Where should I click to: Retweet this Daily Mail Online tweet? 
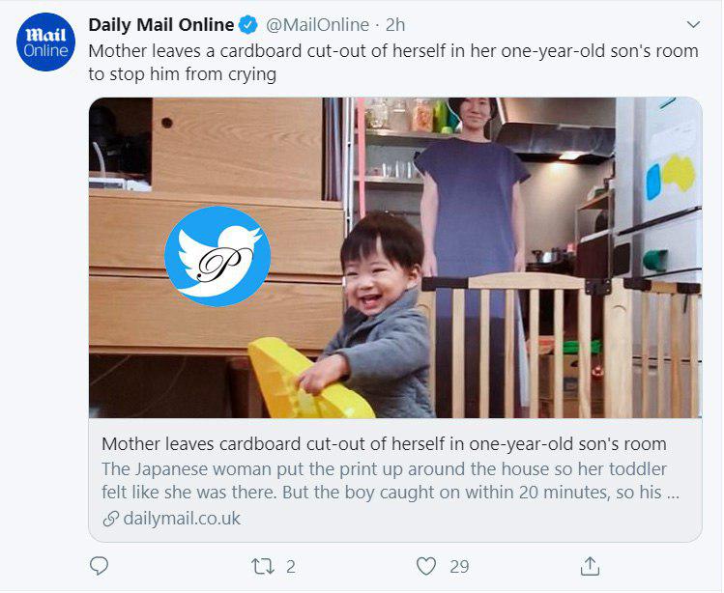262,566
